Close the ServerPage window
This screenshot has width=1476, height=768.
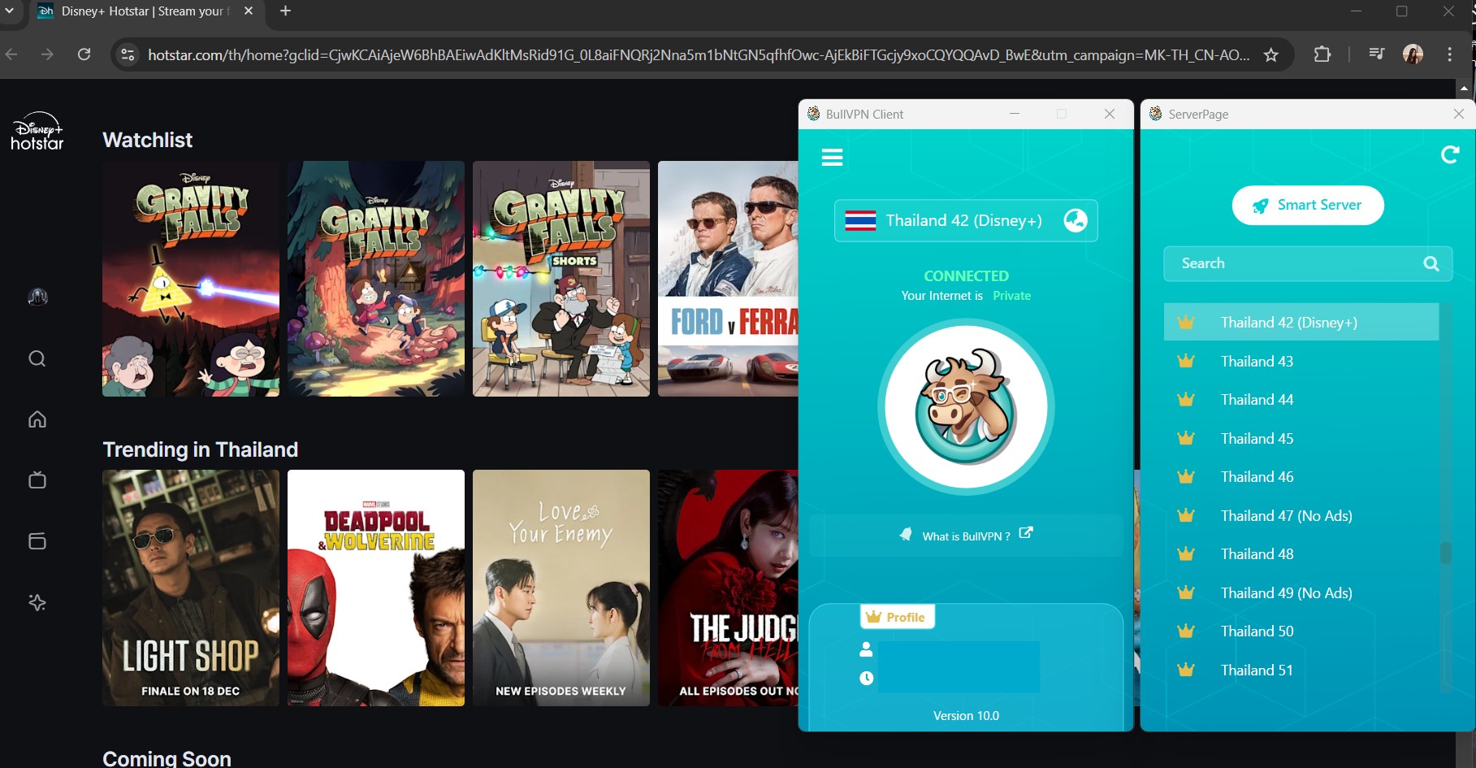click(1459, 114)
